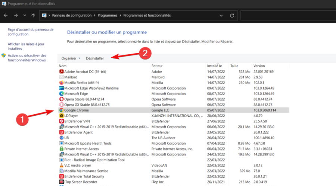Screen dimensions: 336x186
Task: Click the Microsoft Edge program icon
Action: (x=62, y=94)
